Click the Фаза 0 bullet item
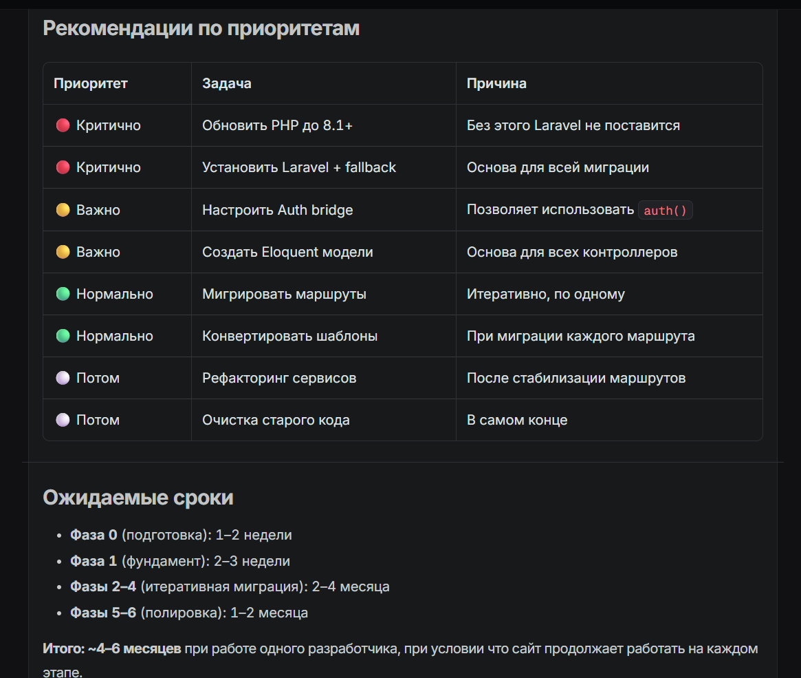 click(x=181, y=535)
